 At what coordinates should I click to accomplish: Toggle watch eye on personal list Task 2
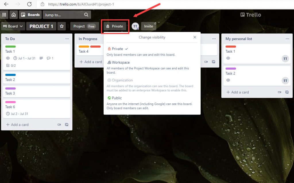pos(228,80)
